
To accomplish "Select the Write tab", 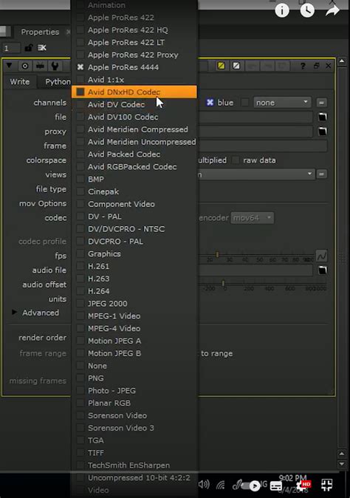I will [x=20, y=81].
